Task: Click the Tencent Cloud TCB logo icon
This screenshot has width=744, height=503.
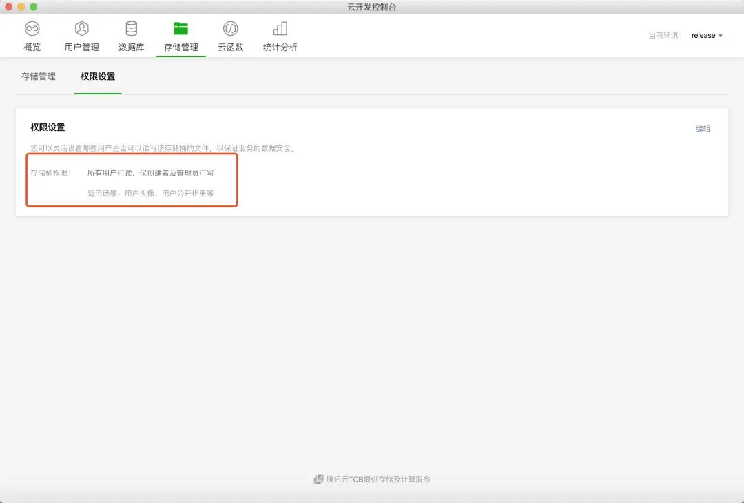Action: pos(318,480)
